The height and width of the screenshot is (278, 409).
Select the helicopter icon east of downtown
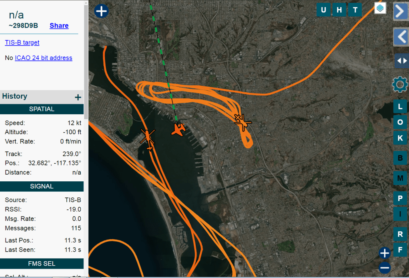[242, 121]
